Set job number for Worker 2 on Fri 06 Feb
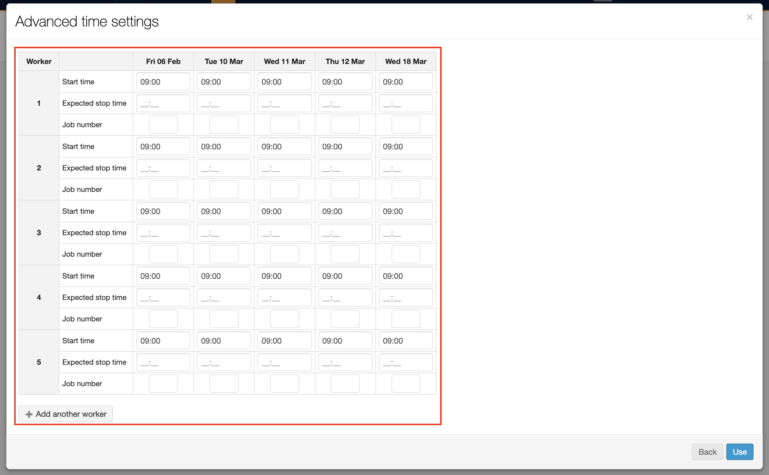This screenshot has width=769, height=475. tap(163, 189)
